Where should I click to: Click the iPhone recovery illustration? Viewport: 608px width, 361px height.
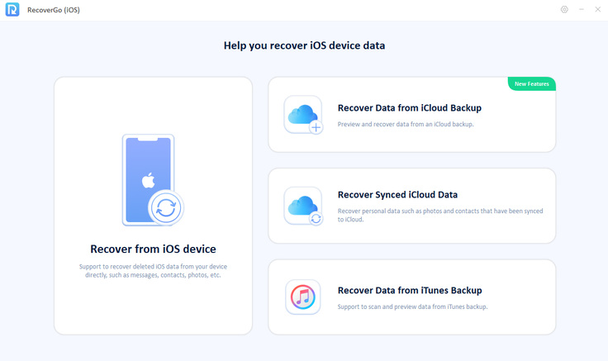point(153,180)
